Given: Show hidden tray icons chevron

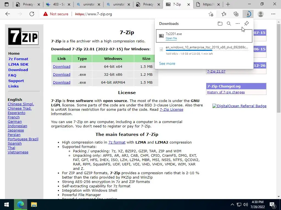Looking at the screenshot, I should click(x=232, y=205).
